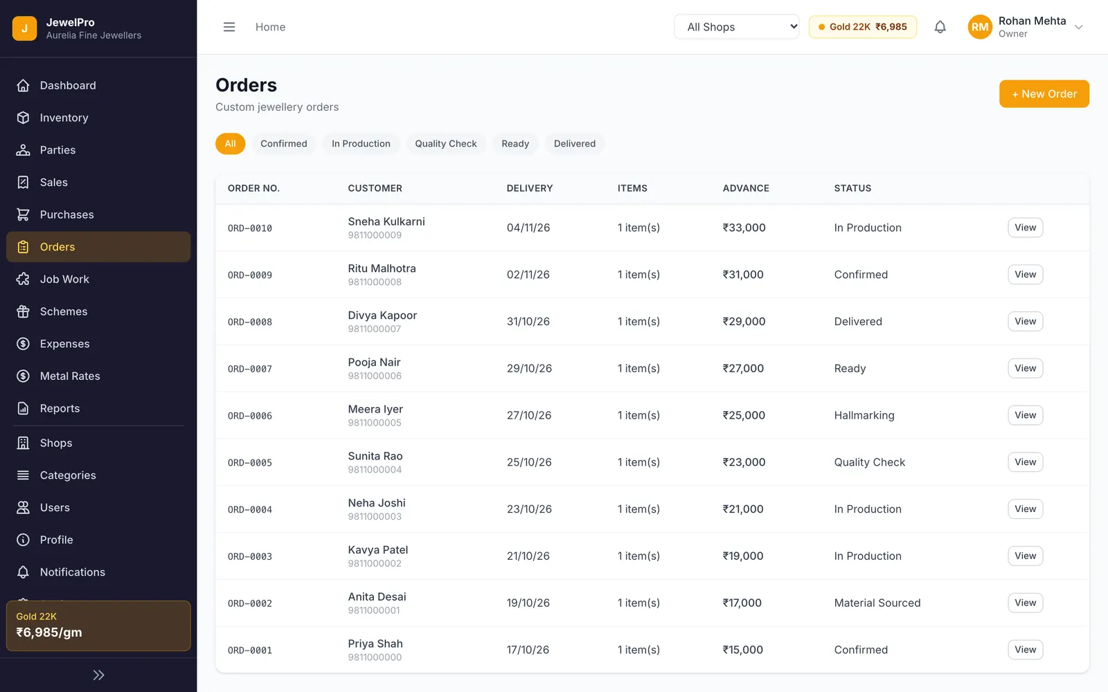Expand Rohan Mehta account chevron

click(x=1078, y=27)
